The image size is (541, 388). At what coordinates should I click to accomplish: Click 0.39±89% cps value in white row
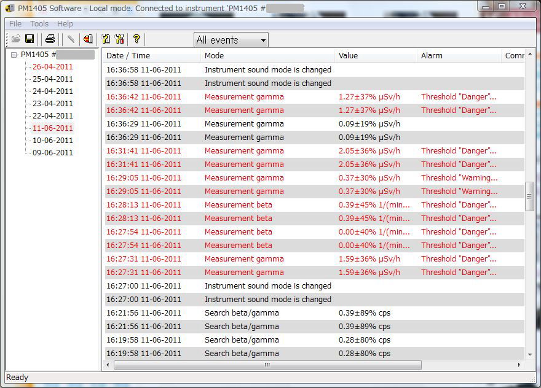point(365,313)
